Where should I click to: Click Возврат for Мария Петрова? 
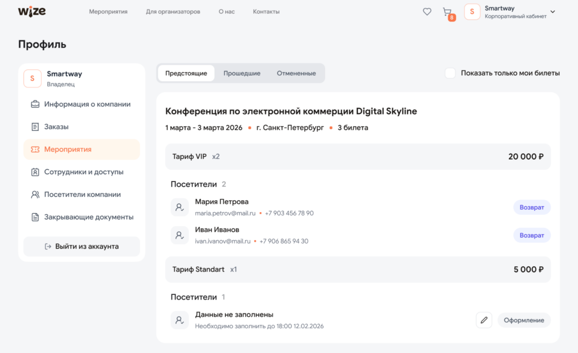point(532,208)
